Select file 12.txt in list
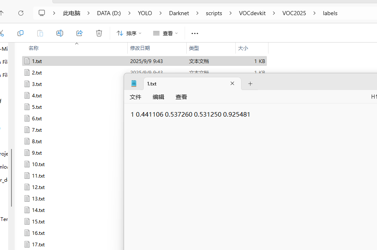The width and height of the screenshot is (377, 250). point(38,187)
